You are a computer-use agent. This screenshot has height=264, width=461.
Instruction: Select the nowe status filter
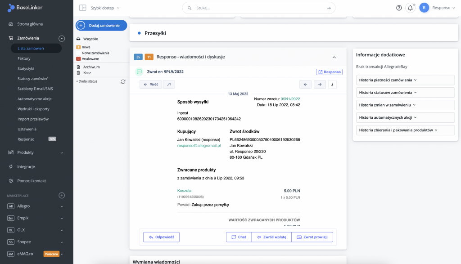86,47
